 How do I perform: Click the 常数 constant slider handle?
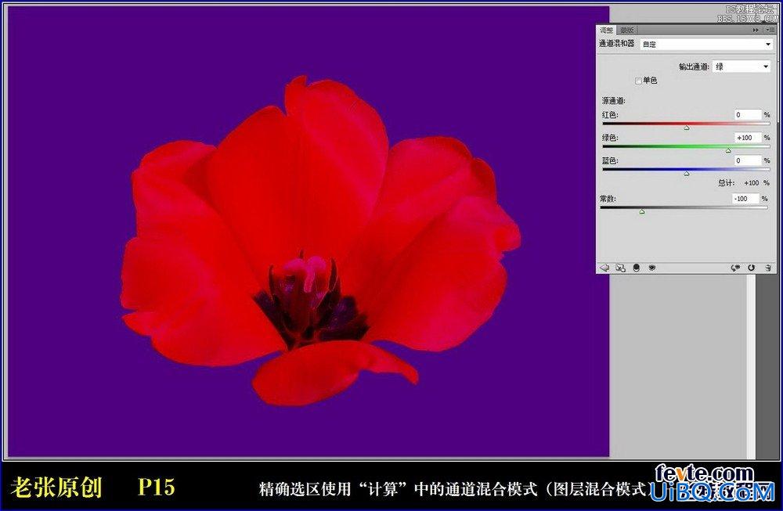click(642, 212)
